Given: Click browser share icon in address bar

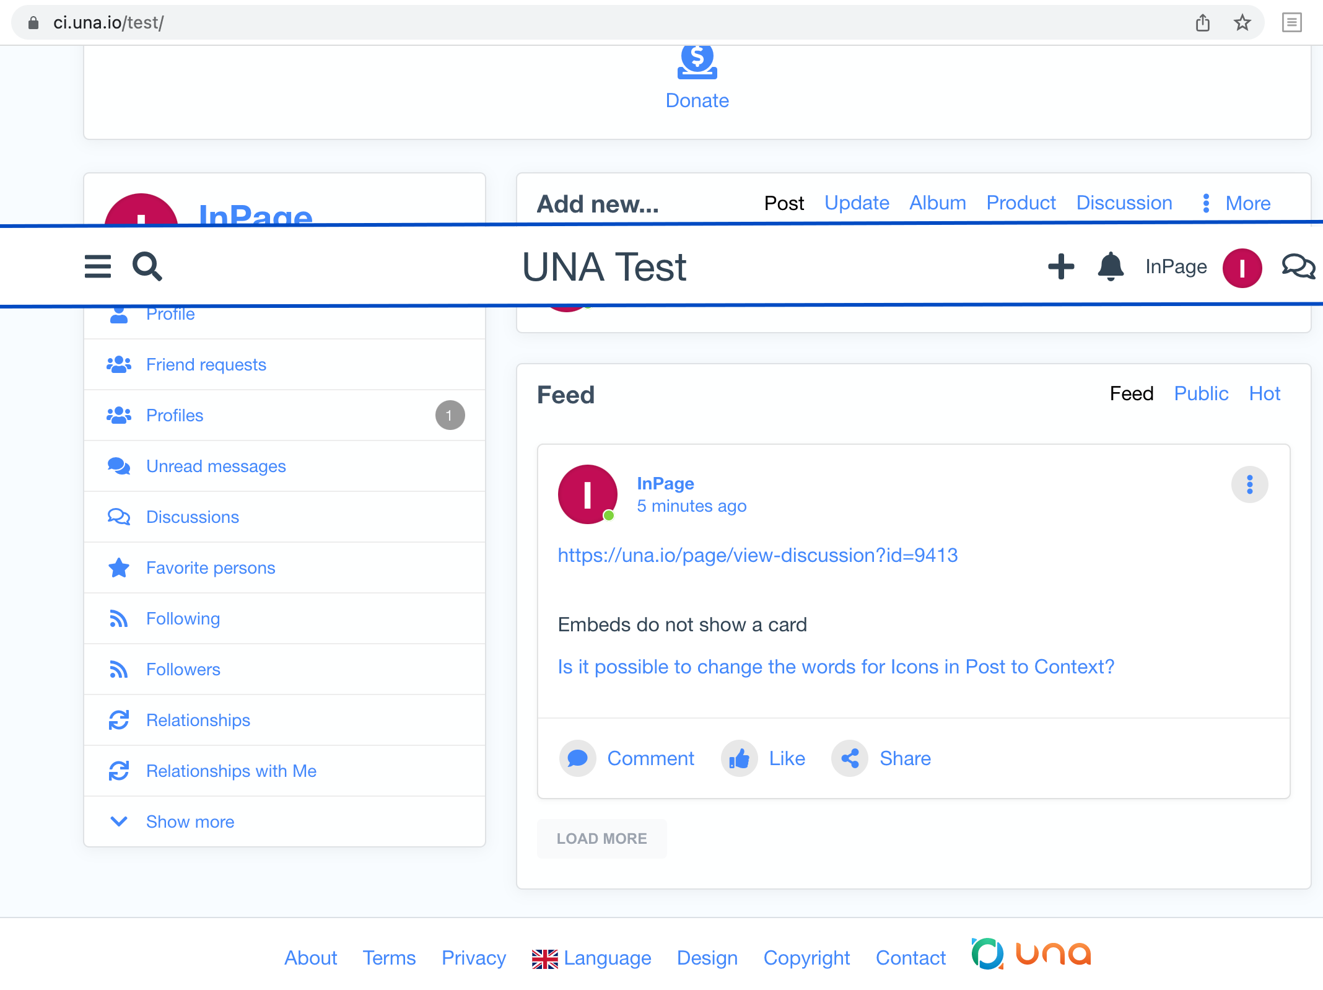Looking at the screenshot, I should pos(1203,23).
